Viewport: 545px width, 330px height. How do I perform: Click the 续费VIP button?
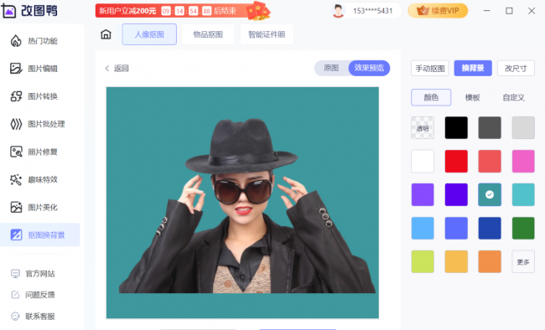pyautogui.click(x=438, y=11)
